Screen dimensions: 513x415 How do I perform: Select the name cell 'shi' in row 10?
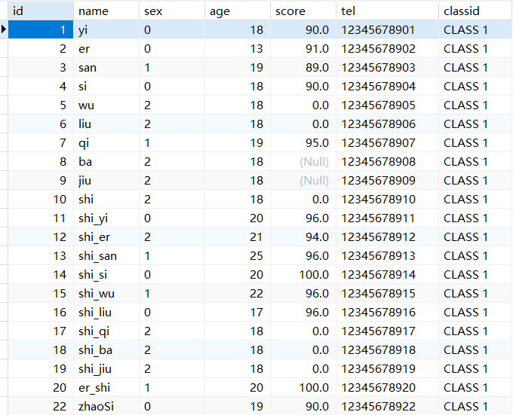pos(106,199)
